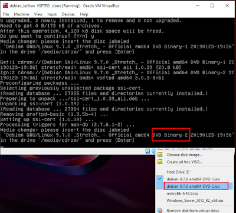Minimize the VirtualBox VM window

pyautogui.click(x=197, y=6)
